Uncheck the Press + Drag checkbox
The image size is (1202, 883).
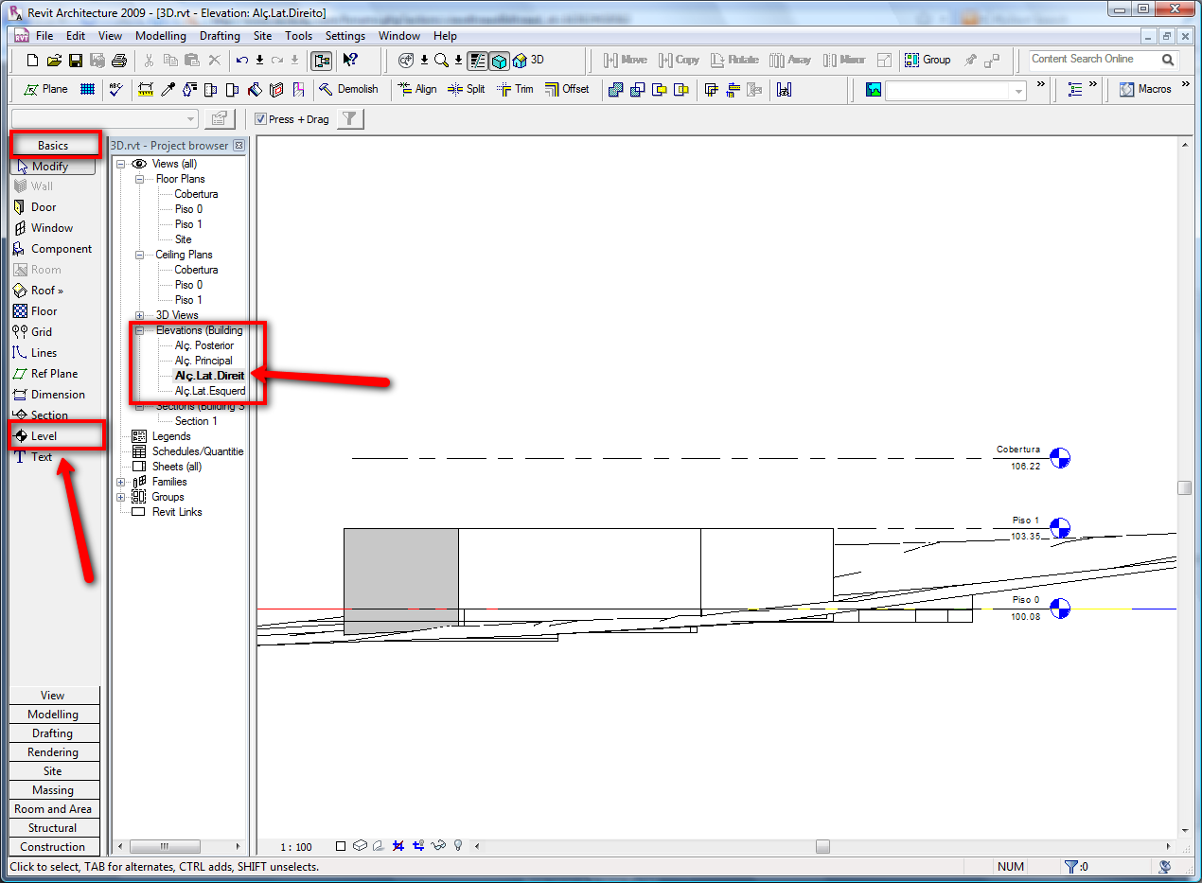(261, 119)
